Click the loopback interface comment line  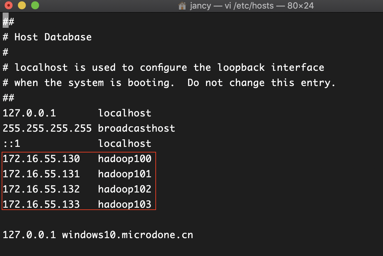(x=163, y=67)
